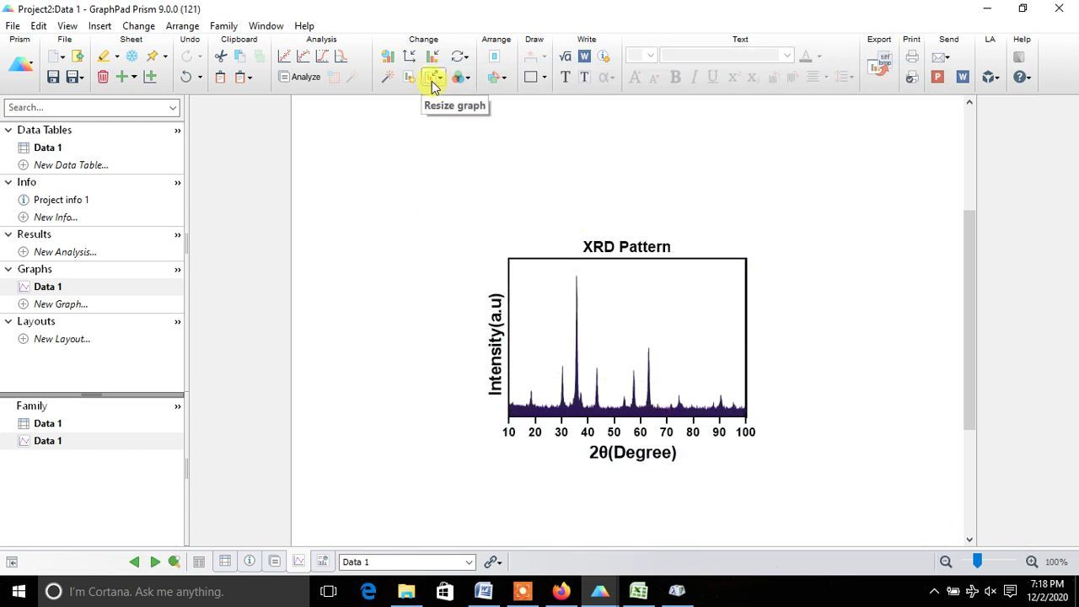The height and width of the screenshot is (607, 1079).
Task: Go to previous sheet green arrow
Action: point(134,561)
